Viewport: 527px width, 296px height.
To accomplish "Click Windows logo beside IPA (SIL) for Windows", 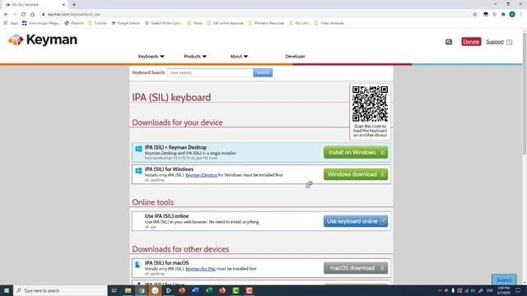I will (x=138, y=171).
